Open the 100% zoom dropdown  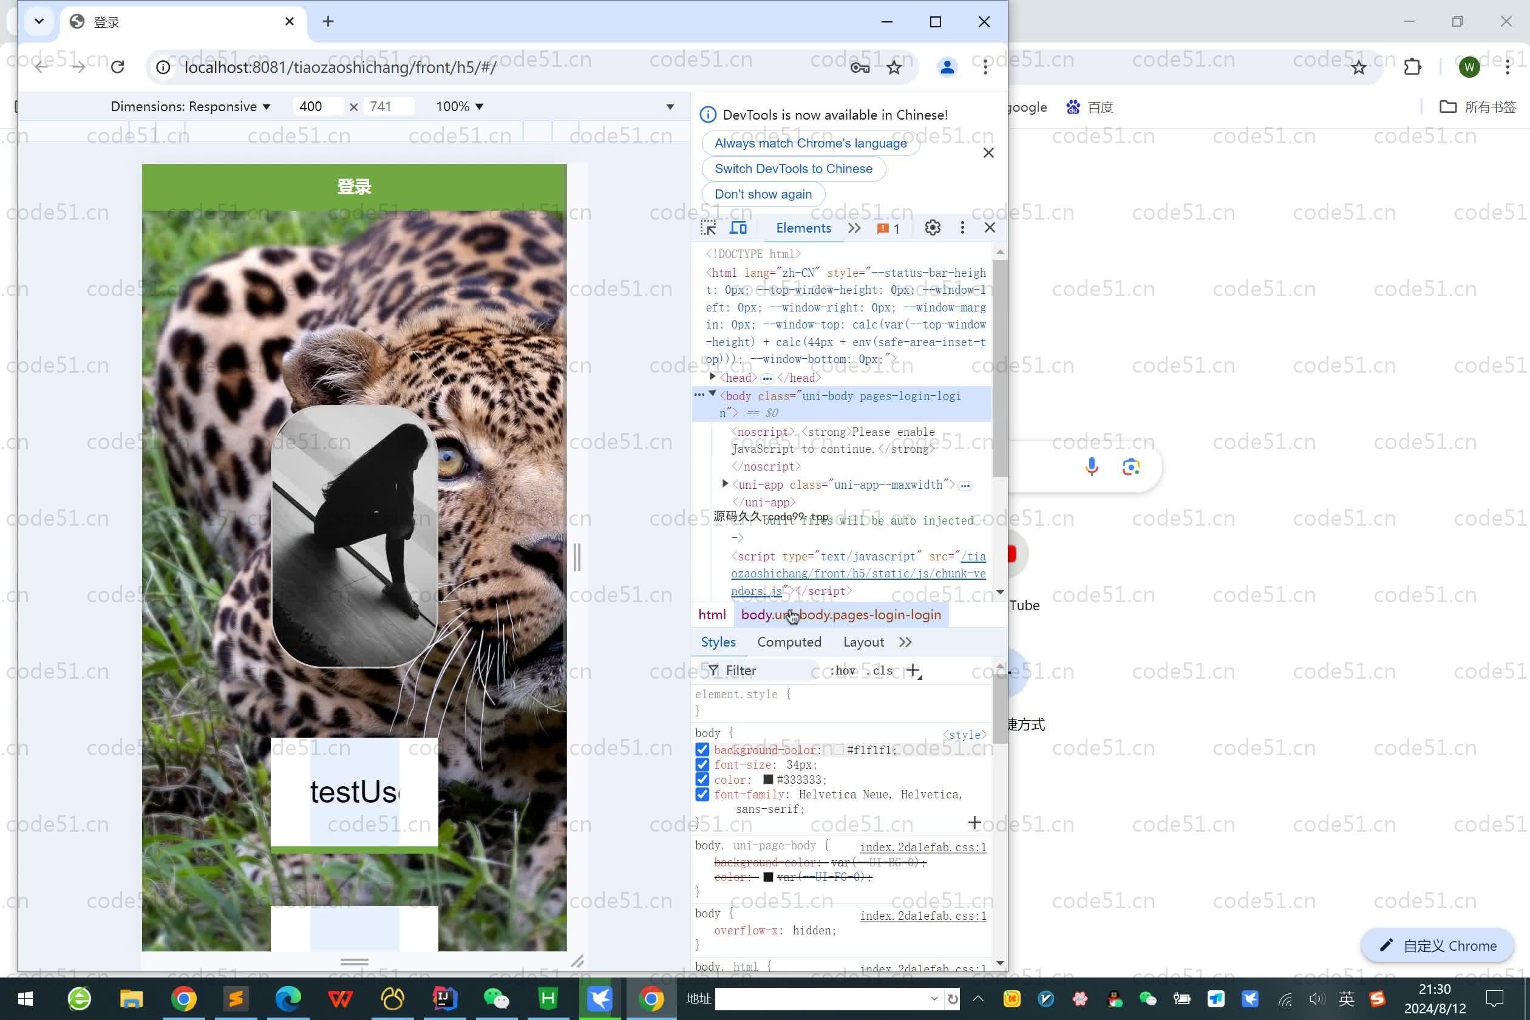point(460,107)
